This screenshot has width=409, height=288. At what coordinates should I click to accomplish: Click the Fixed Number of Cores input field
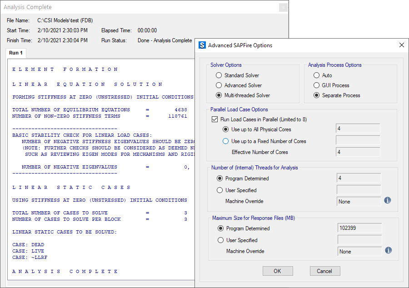point(358,140)
